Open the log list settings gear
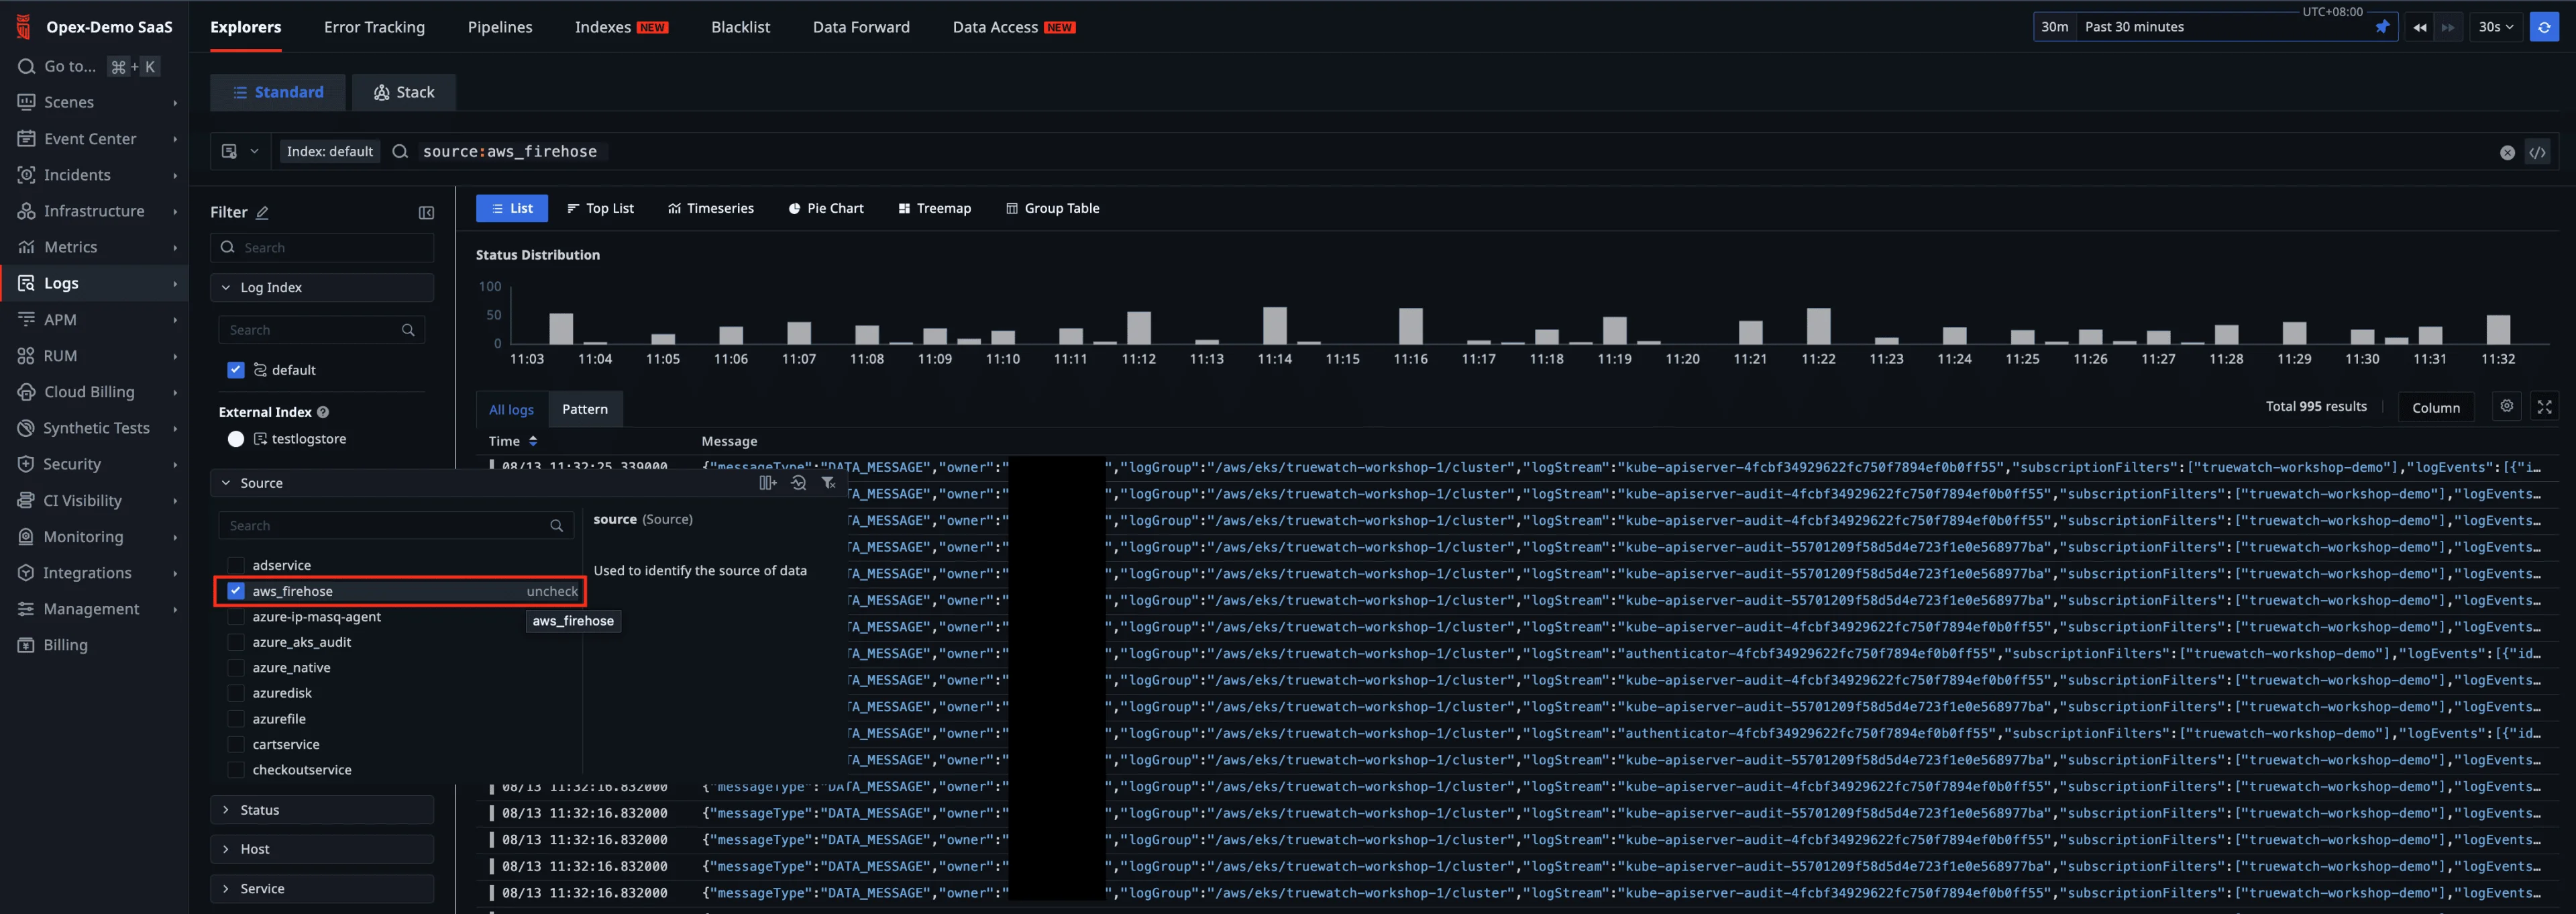 click(2506, 406)
